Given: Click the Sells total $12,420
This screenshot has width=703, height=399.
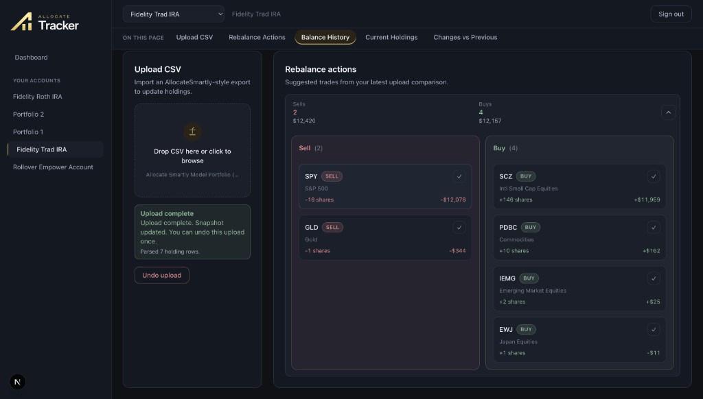Looking at the screenshot, I should [x=304, y=121].
